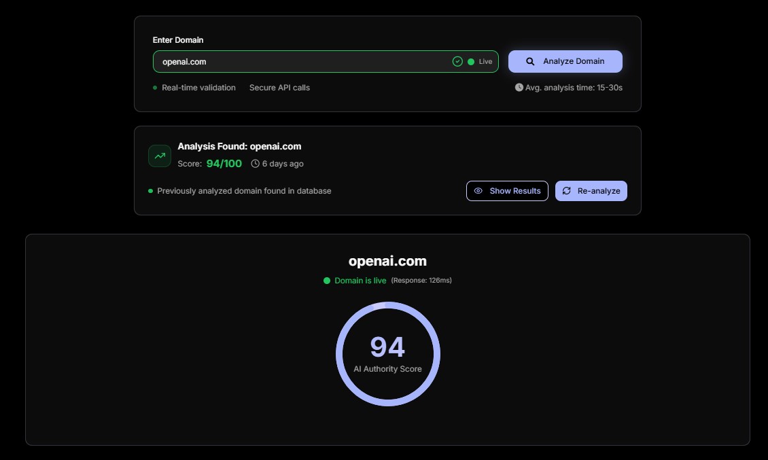Click the Secure API calls label

click(279, 88)
